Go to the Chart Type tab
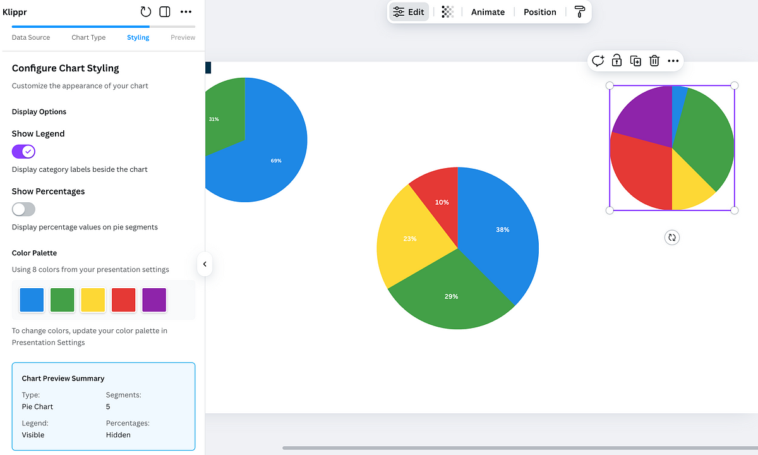The image size is (758, 455). [88, 37]
